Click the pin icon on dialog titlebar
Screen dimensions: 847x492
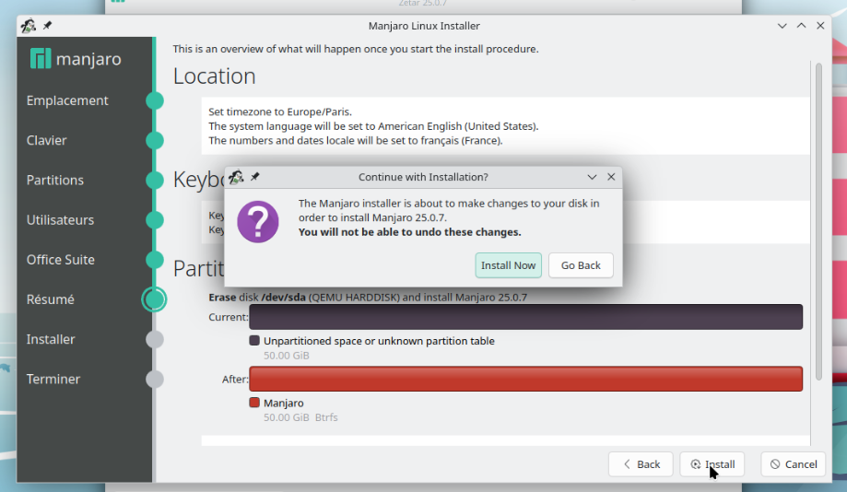coord(255,177)
